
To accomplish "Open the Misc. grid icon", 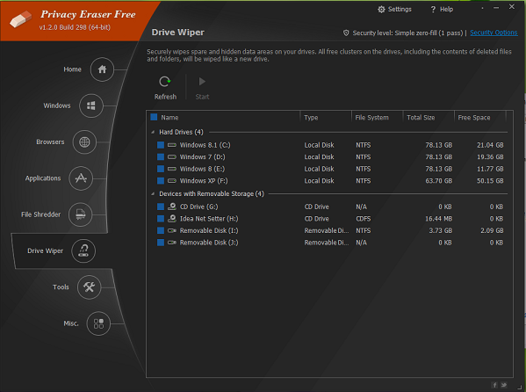I will tap(98, 323).
